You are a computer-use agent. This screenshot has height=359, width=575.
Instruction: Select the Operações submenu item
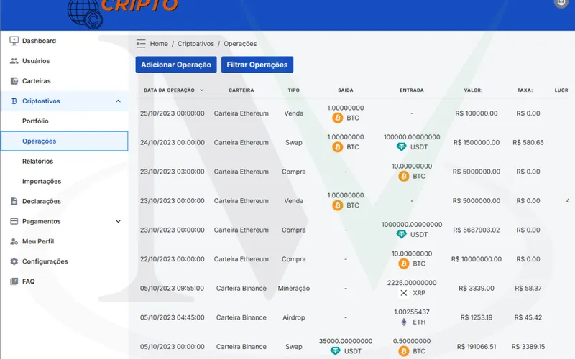[65, 141]
